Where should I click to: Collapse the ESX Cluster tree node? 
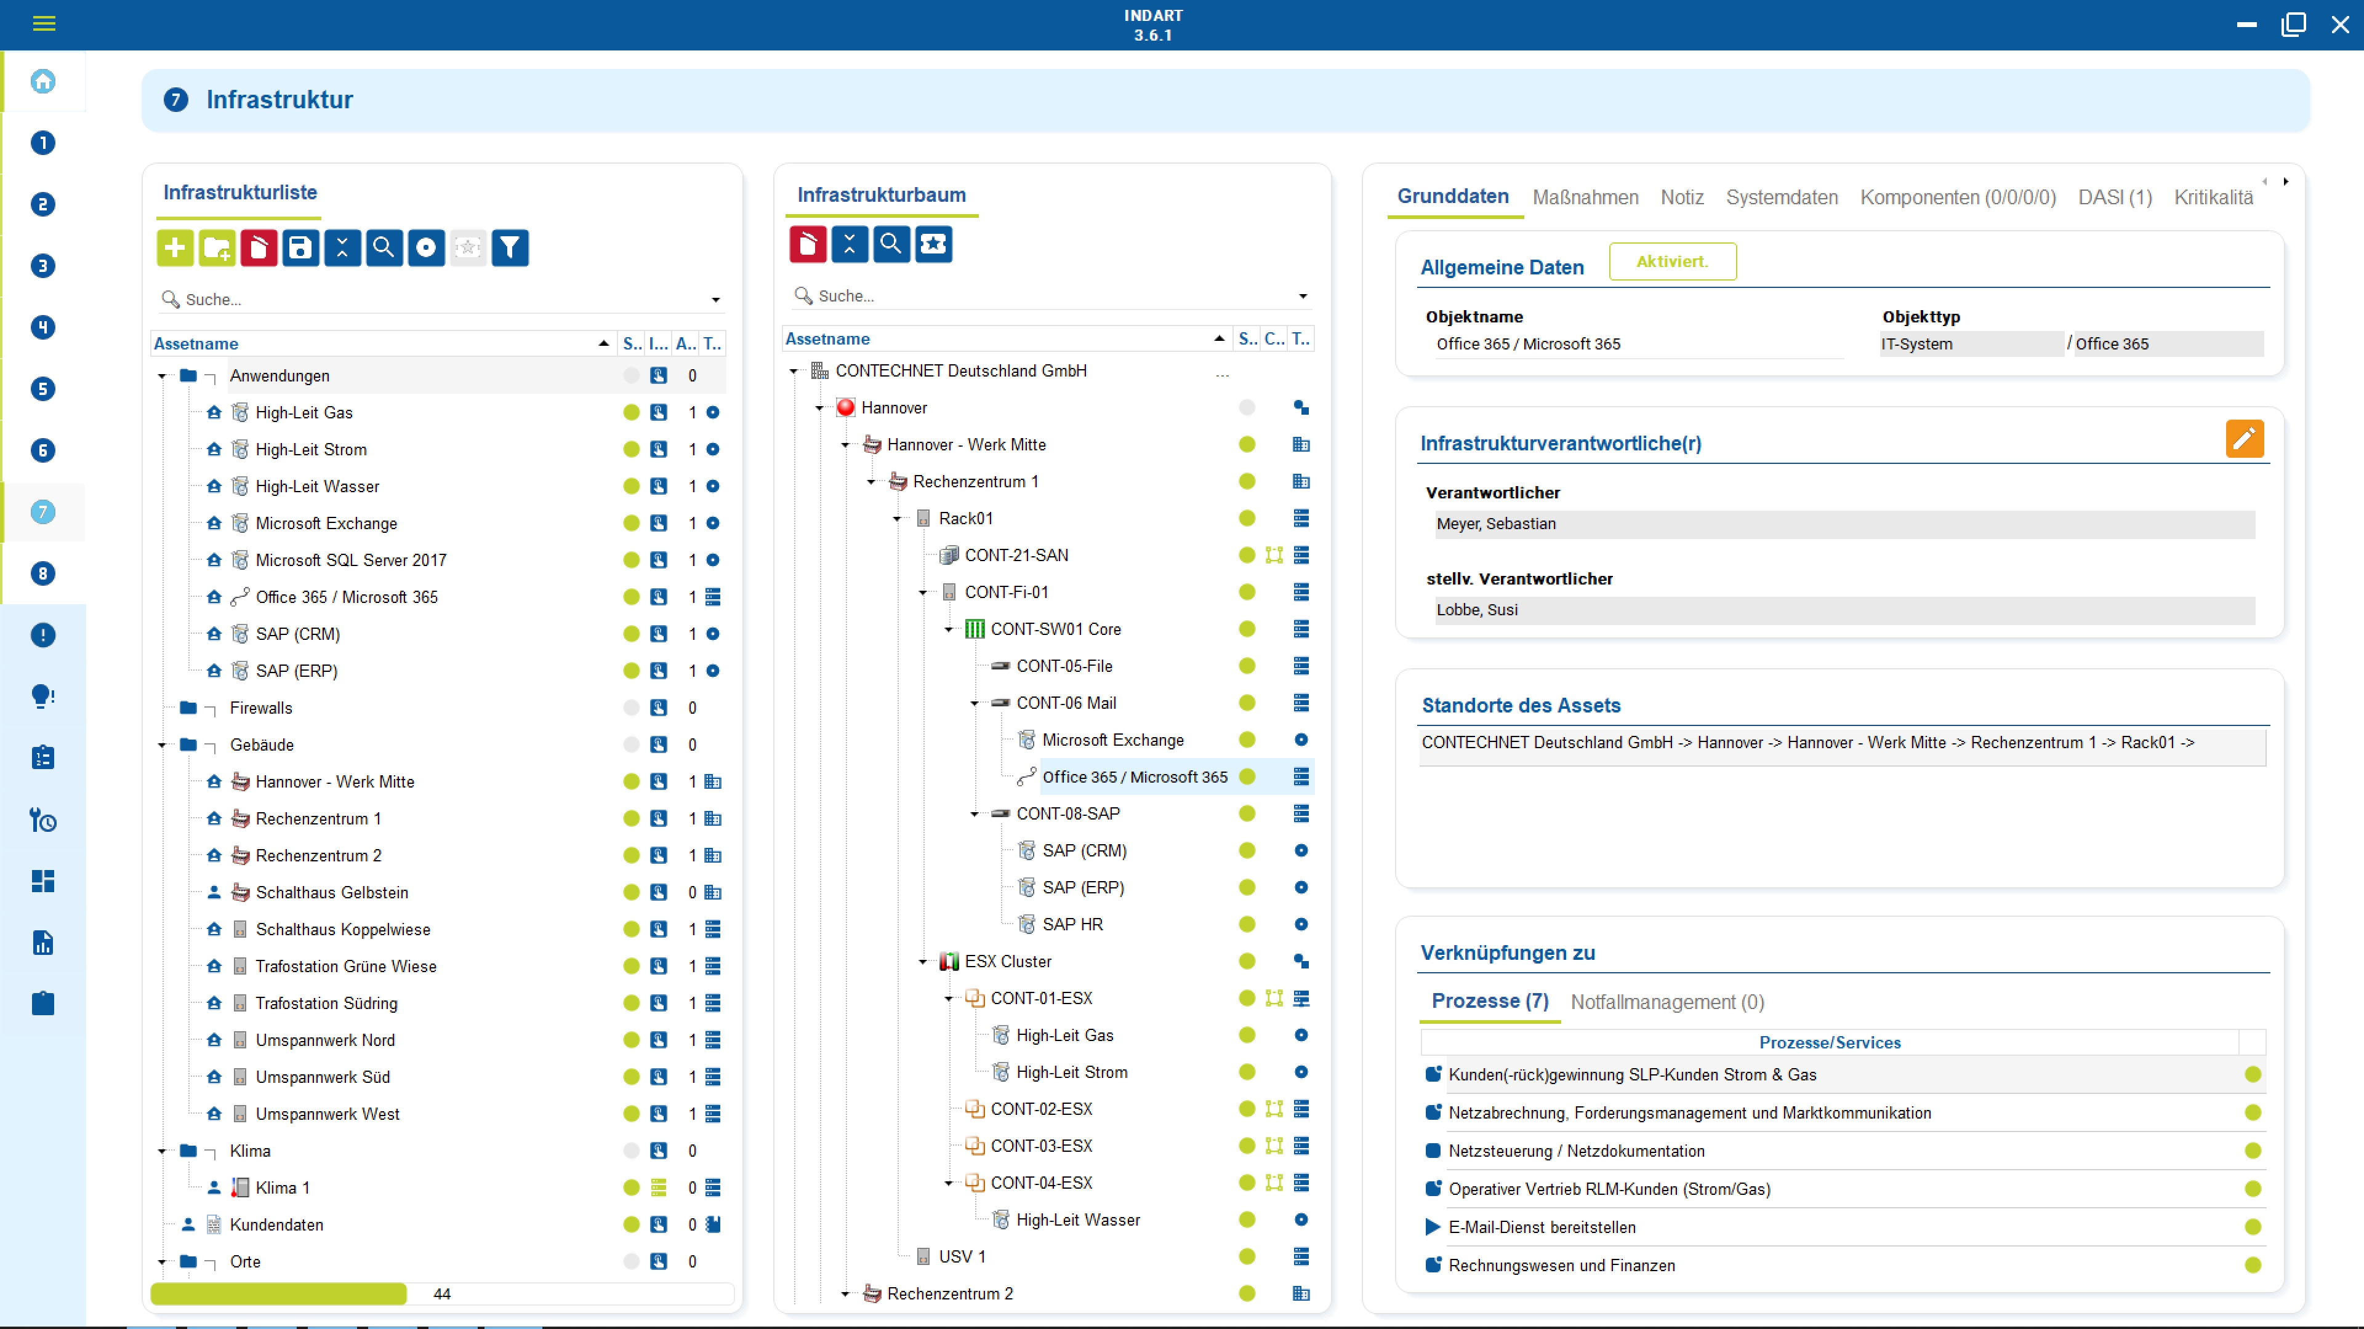click(923, 961)
